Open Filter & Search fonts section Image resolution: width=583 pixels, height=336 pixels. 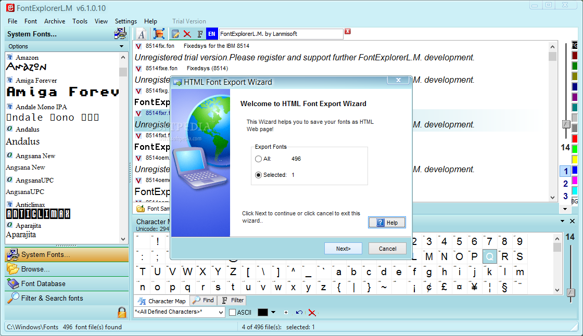tap(67, 298)
